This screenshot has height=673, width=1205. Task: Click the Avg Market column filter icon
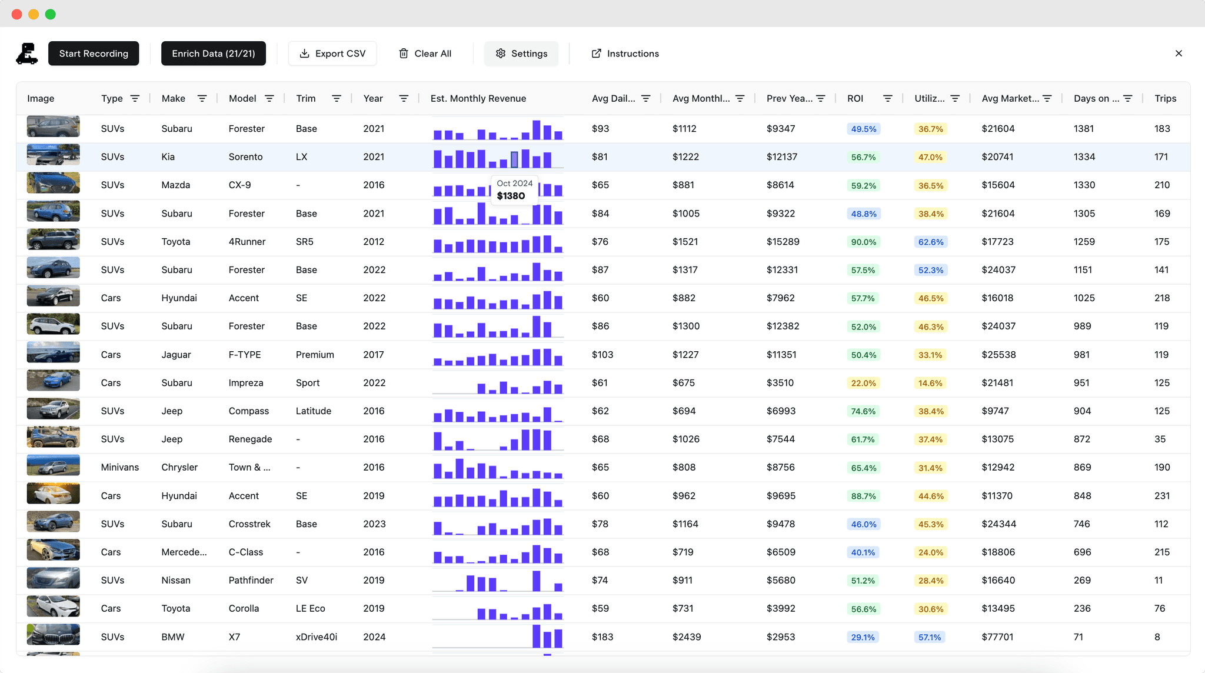coord(1048,98)
